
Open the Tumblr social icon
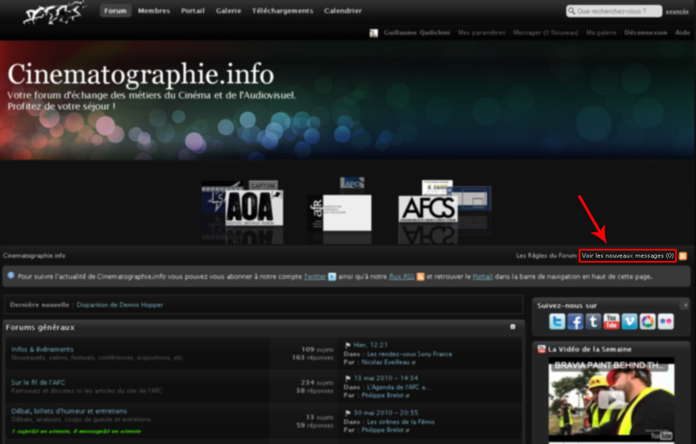pos(594,322)
